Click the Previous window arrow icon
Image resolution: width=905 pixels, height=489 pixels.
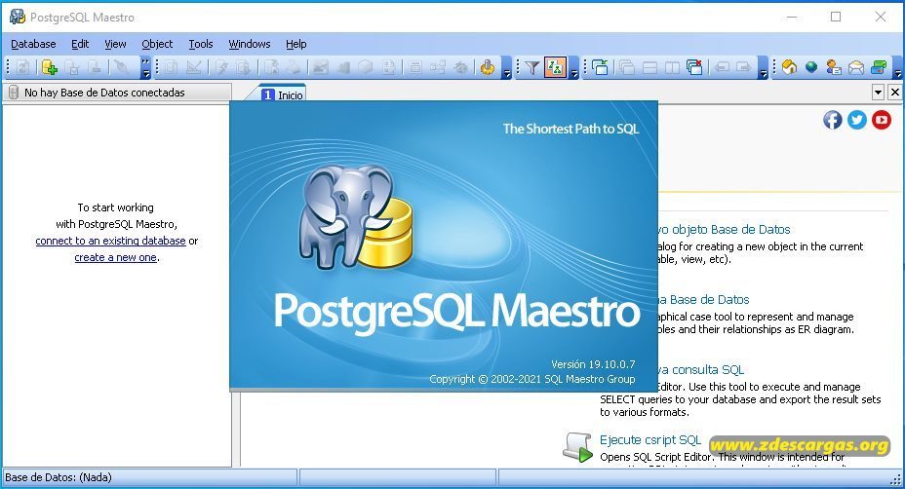722,67
